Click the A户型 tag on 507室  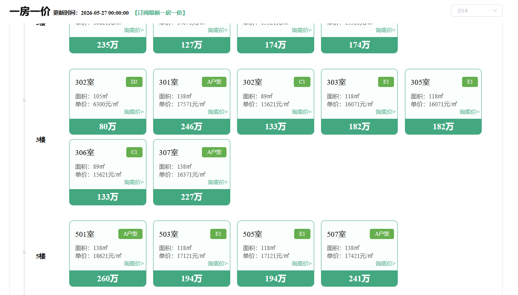click(x=382, y=234)
